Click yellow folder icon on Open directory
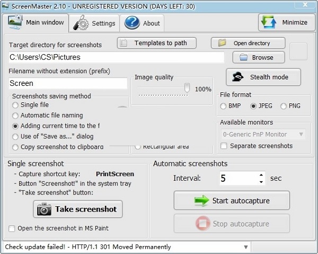Image resolution: width=318 pixels, height=254 pixels. coord(222,42)
